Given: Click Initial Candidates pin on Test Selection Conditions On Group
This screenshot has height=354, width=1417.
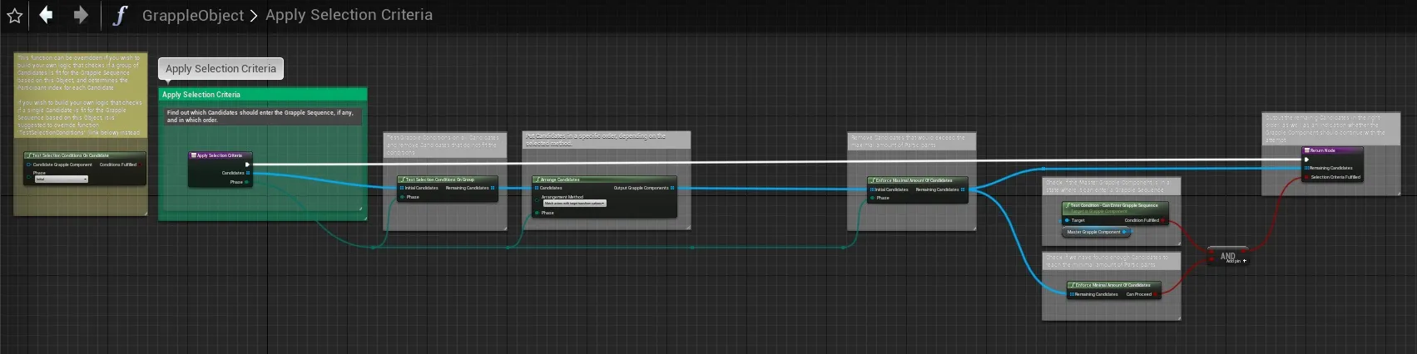Looking at the screenshot, I should 402,188.
